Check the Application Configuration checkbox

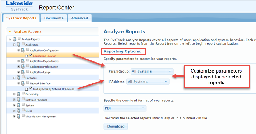pos(28,49)
